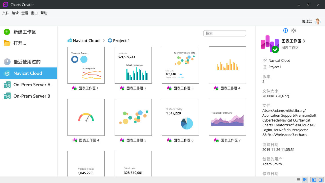Select the 图表工作区 5 bubble thumbnail
The image size is (325, 183).
133,117
